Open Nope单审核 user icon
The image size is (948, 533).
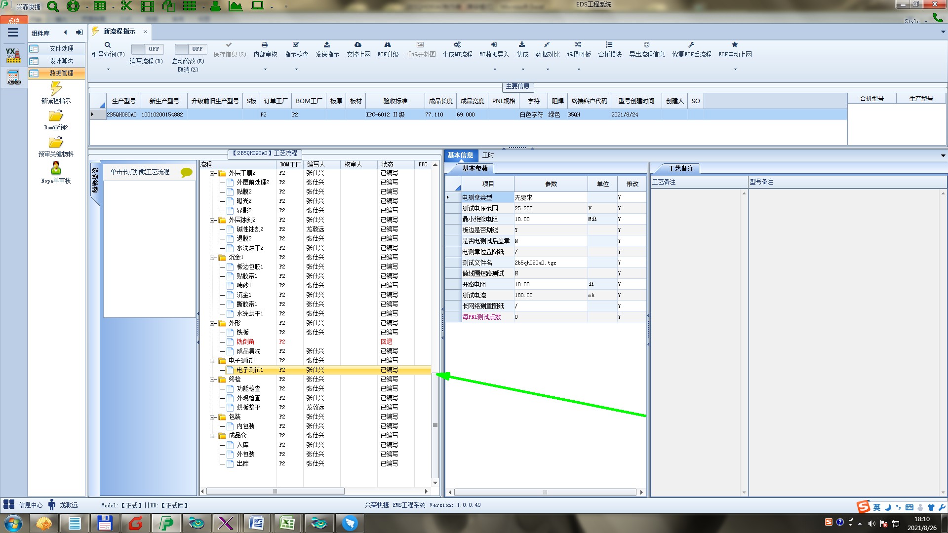click(56, 168)
